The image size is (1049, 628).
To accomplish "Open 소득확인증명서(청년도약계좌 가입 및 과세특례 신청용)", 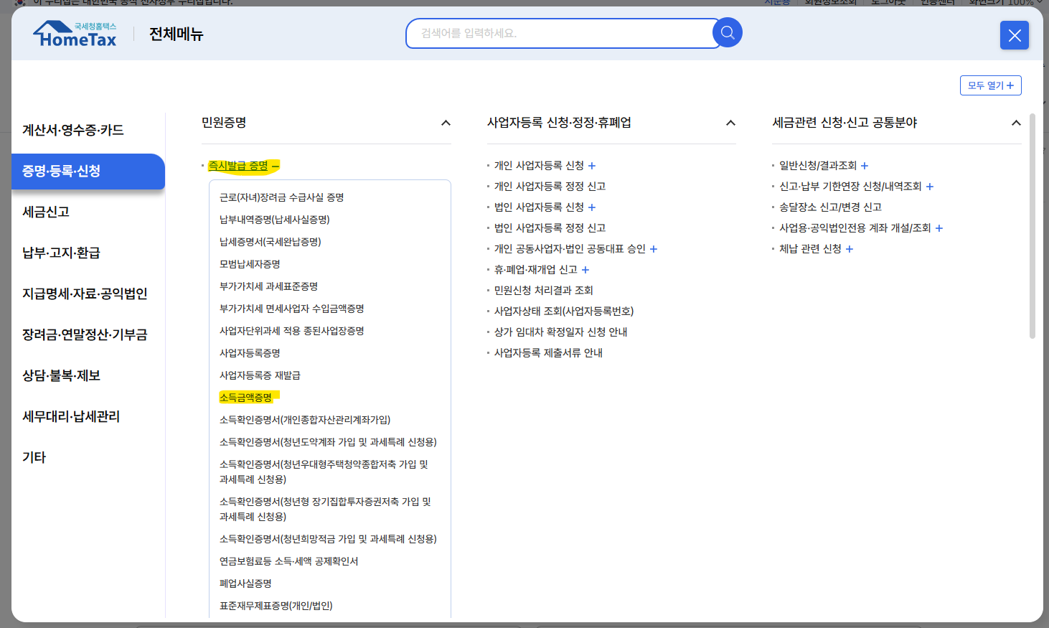I will [328, 442].
